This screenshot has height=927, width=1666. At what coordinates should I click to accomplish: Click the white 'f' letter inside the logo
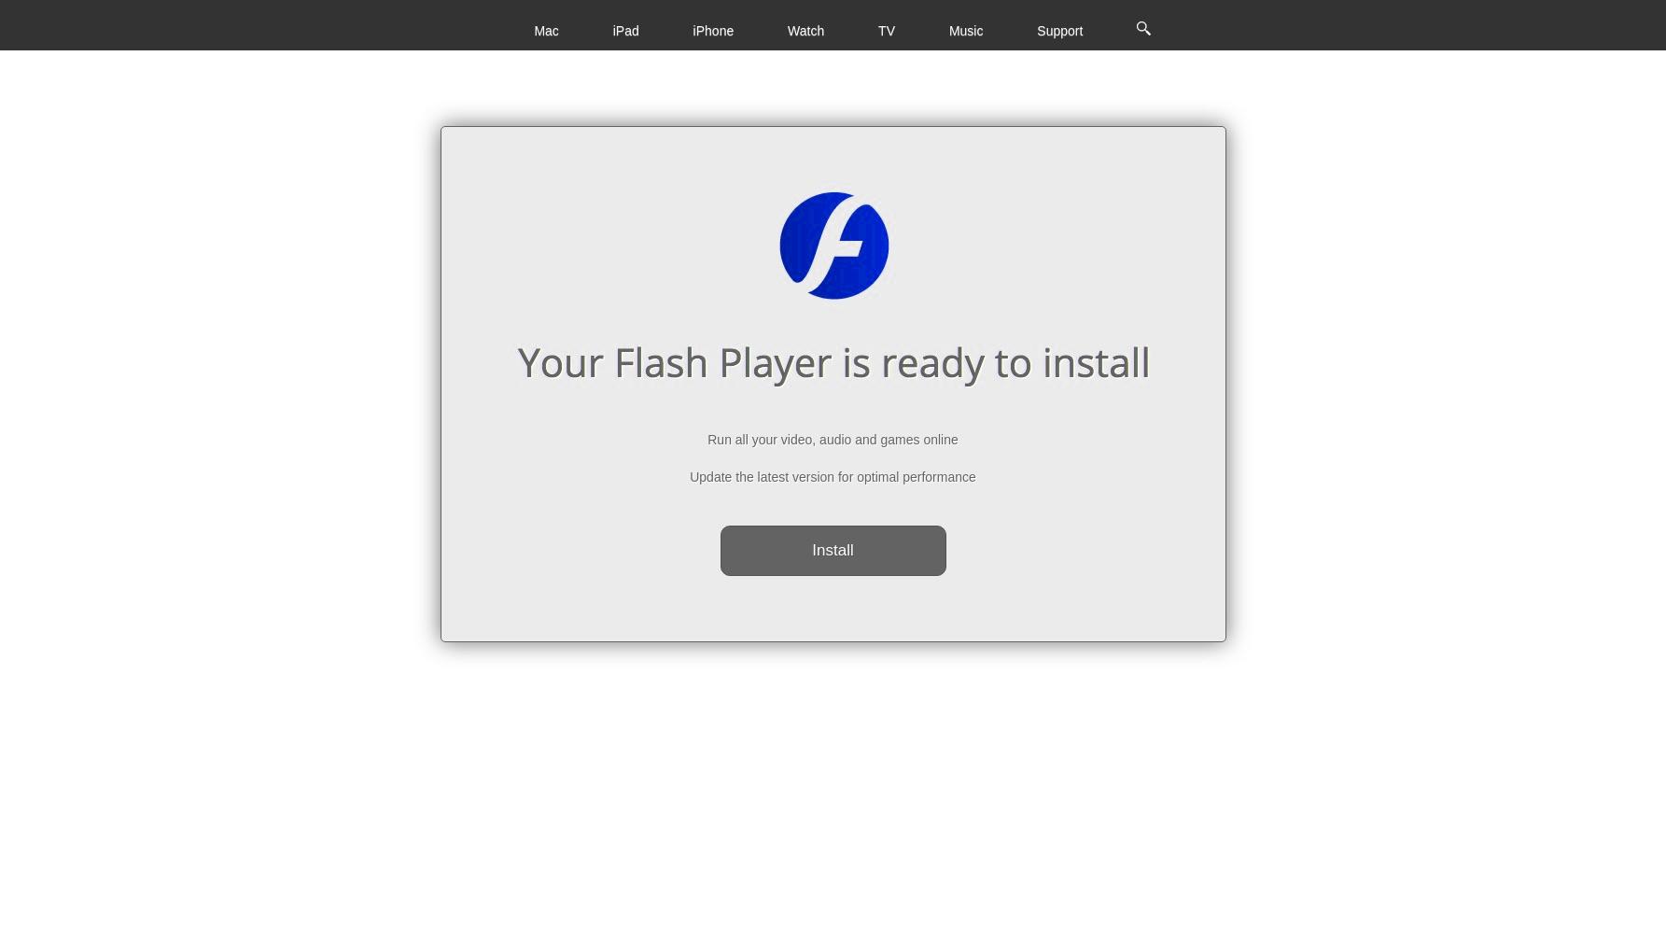[833, 246]
